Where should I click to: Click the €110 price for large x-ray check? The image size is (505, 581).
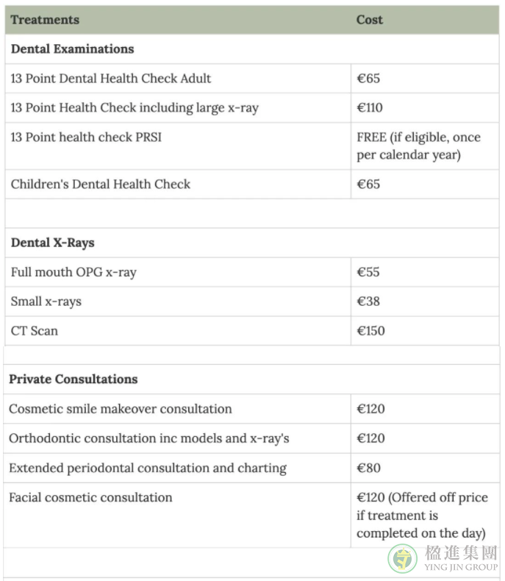pyautogui.click(x=370, y=107)
